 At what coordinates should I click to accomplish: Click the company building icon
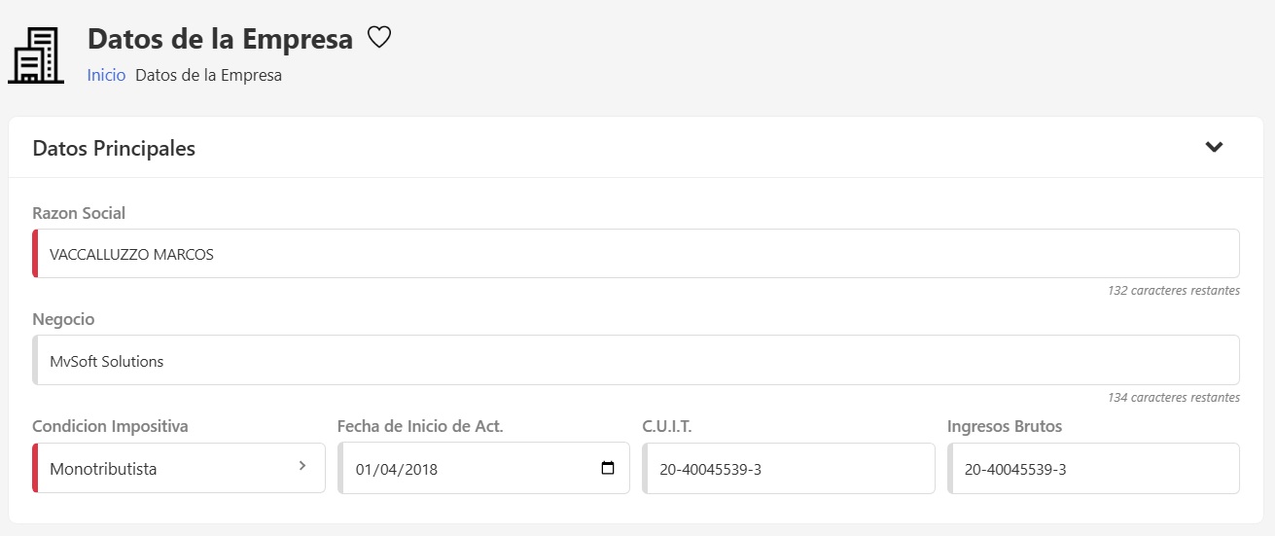pyautogui.click(x=36, y=55)
